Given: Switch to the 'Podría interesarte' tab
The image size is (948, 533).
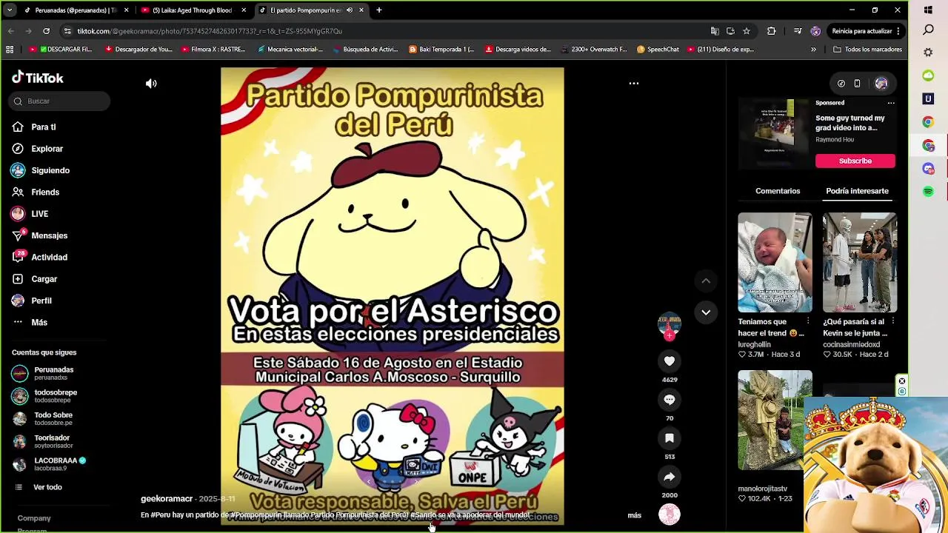Looking at the screenshot, I should click(857, 191).
